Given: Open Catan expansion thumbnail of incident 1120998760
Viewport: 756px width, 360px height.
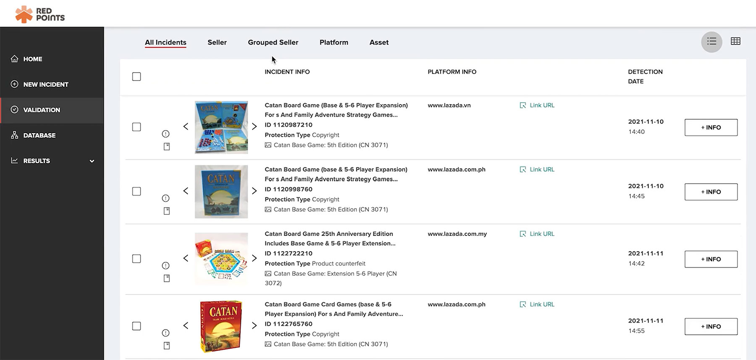Looking at the screenshot, I should point(221,192).
